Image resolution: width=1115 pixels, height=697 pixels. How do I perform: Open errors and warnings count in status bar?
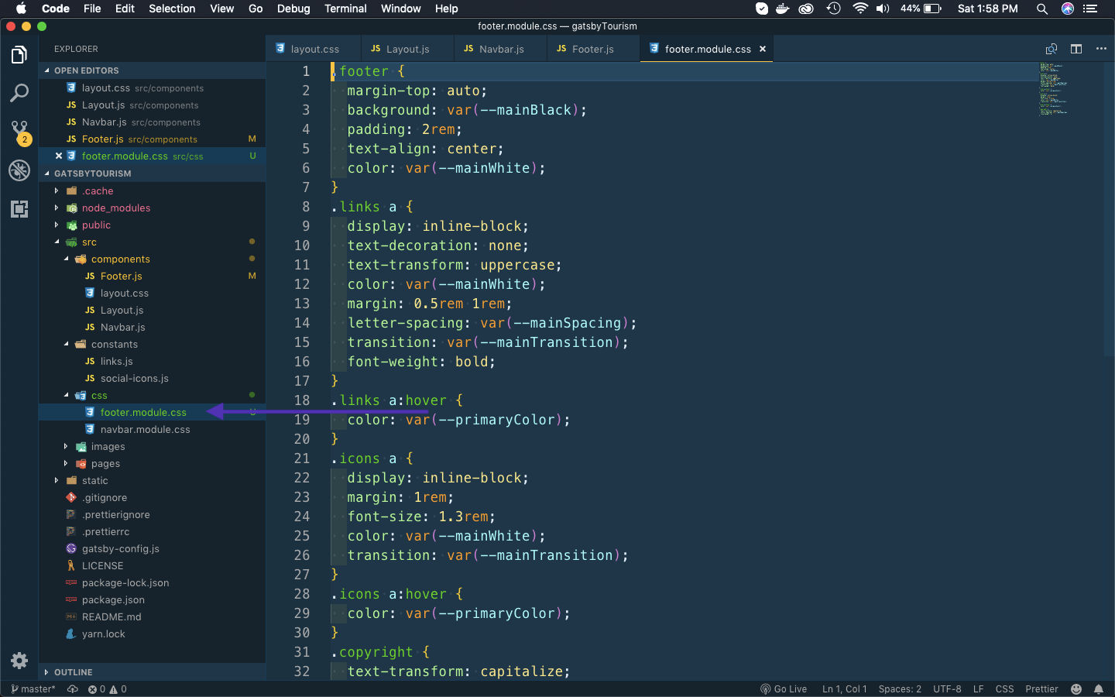point(107,689)
